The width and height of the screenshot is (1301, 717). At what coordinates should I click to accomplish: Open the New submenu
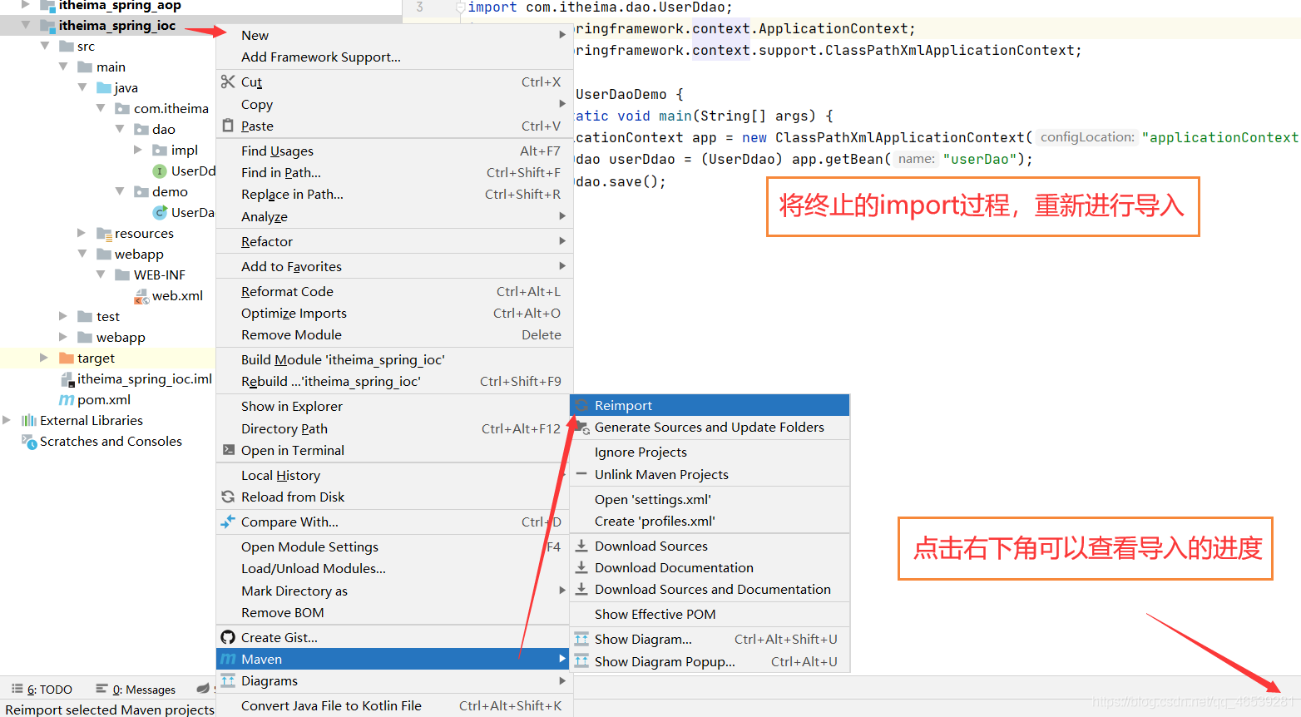(393, 35)
